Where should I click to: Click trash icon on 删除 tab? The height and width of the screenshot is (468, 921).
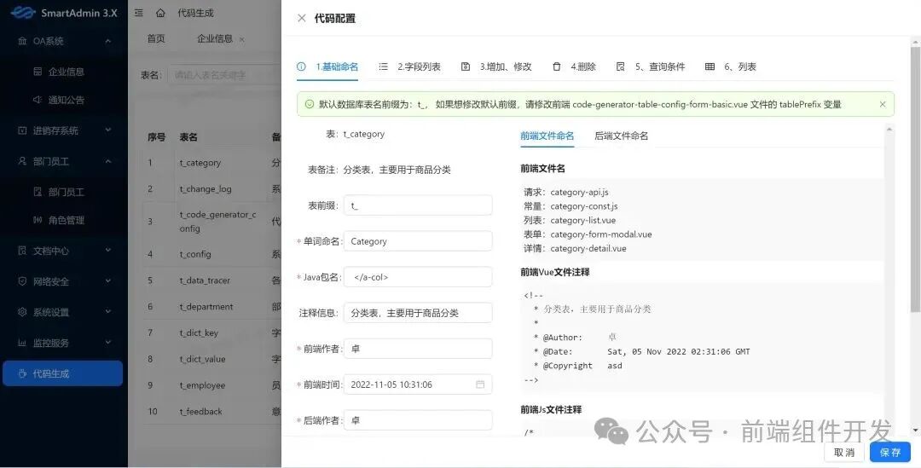[556, 66]
